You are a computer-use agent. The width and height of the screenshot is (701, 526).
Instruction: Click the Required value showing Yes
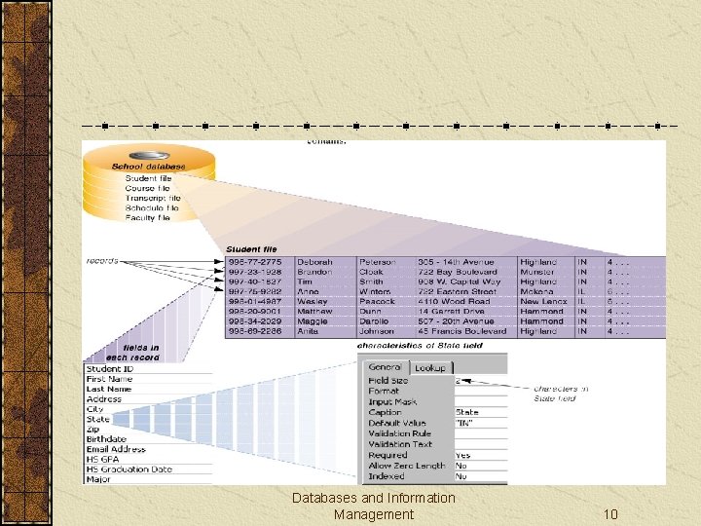click(481, 455)
